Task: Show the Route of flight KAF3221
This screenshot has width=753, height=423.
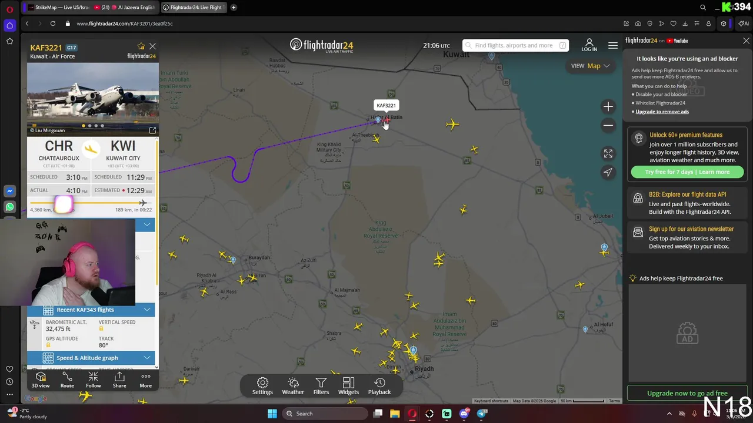Action: click(67, 380)
